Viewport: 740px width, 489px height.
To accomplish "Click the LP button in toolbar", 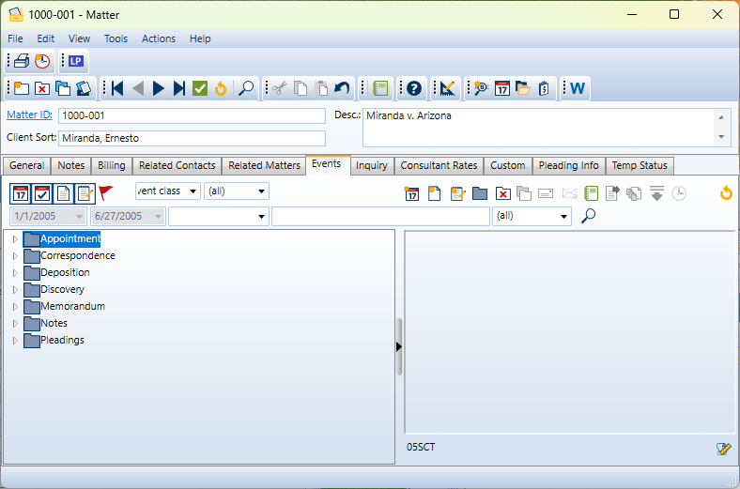I will click(76, 62).
